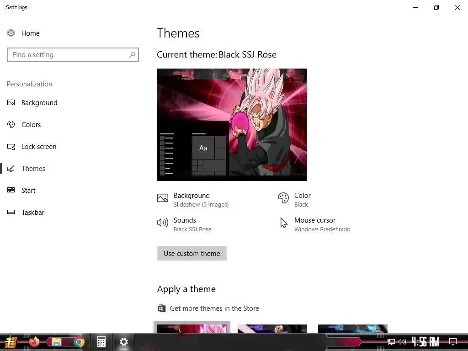Open Background Slideshow (5 images) setting

click(x=193, y=200)
